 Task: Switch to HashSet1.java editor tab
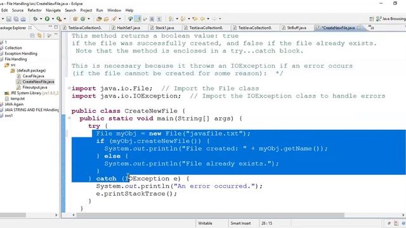[x=128, y=28]
